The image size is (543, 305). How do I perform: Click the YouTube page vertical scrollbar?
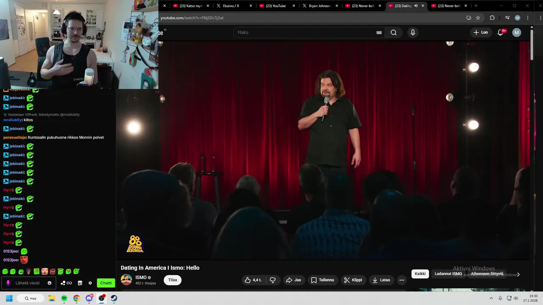(532, 44)
